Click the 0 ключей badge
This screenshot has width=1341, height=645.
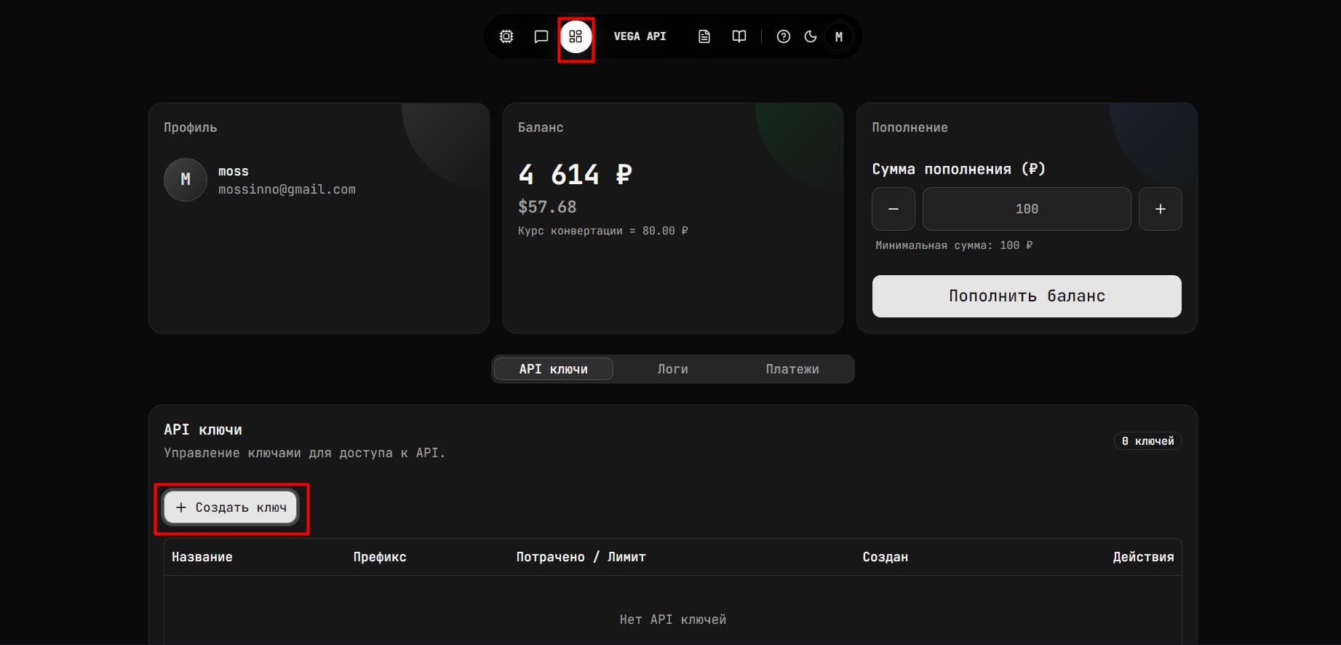(1147, 441)
